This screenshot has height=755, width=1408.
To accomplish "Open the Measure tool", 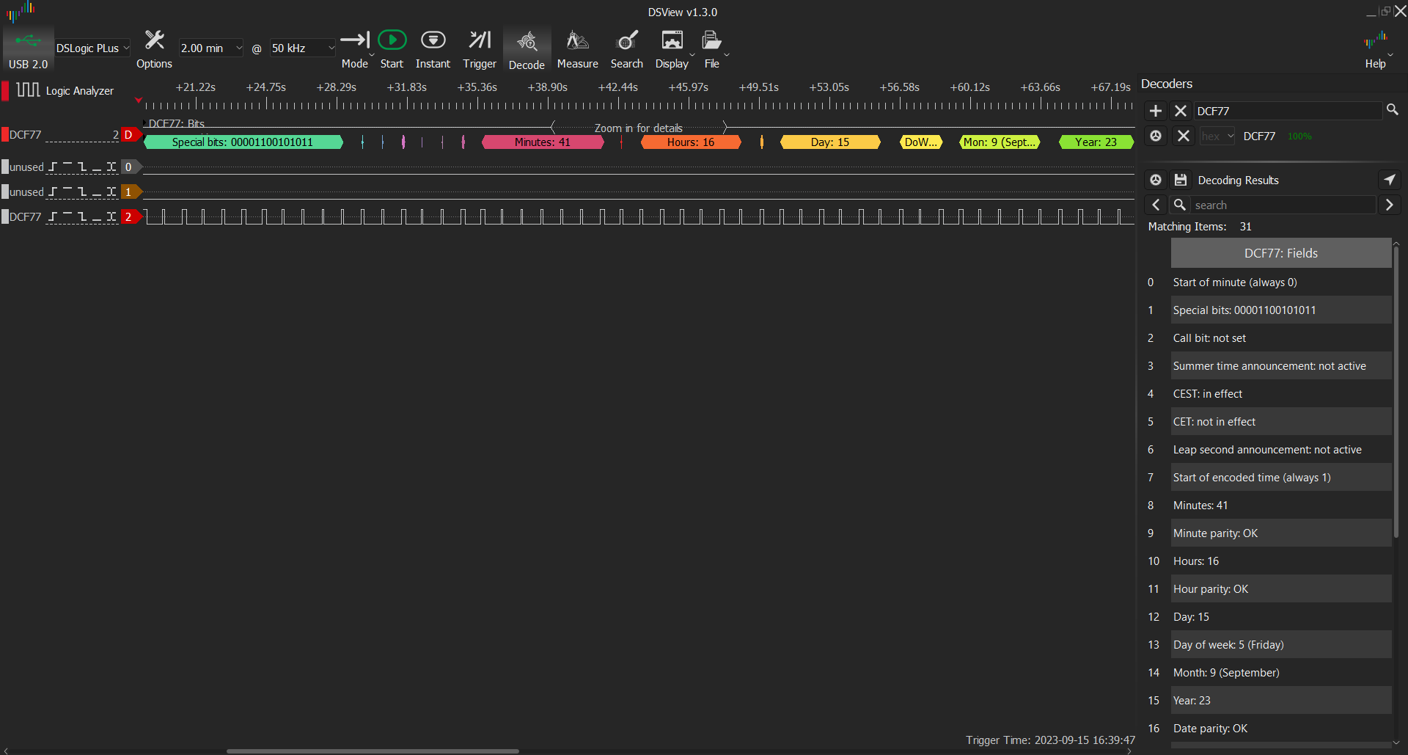I will click(577, 49).
